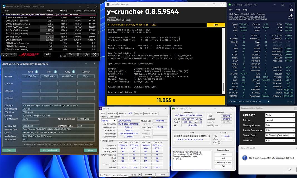The image size is (297, 178).
Task: Click the info icon next to Read in AIDA64
Action: (36, 72)
